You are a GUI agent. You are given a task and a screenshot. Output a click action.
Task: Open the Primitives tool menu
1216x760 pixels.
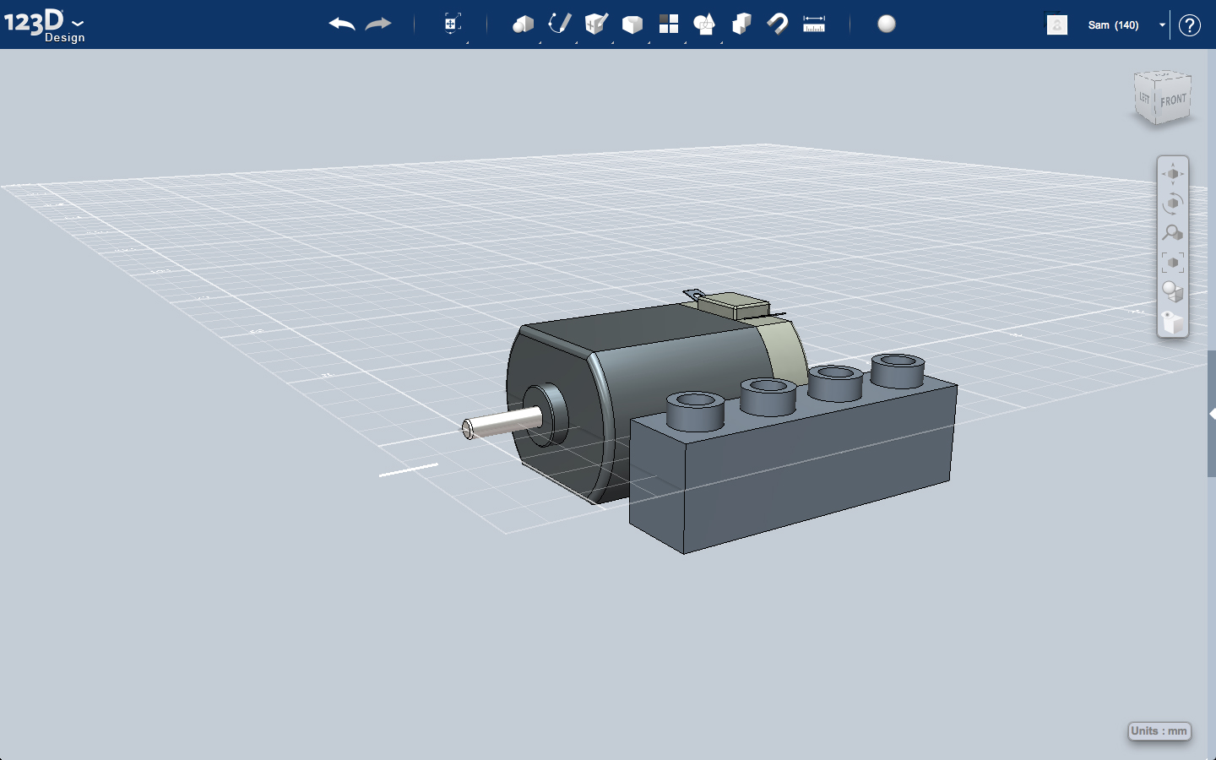tap(524, 24)
